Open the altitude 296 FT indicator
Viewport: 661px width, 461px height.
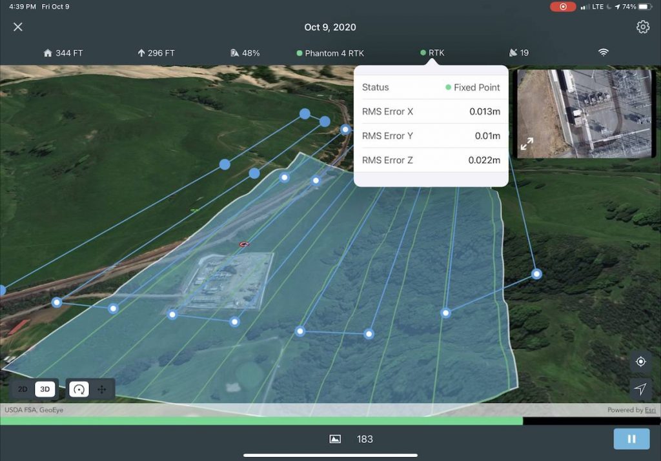(x=155, y=53)
